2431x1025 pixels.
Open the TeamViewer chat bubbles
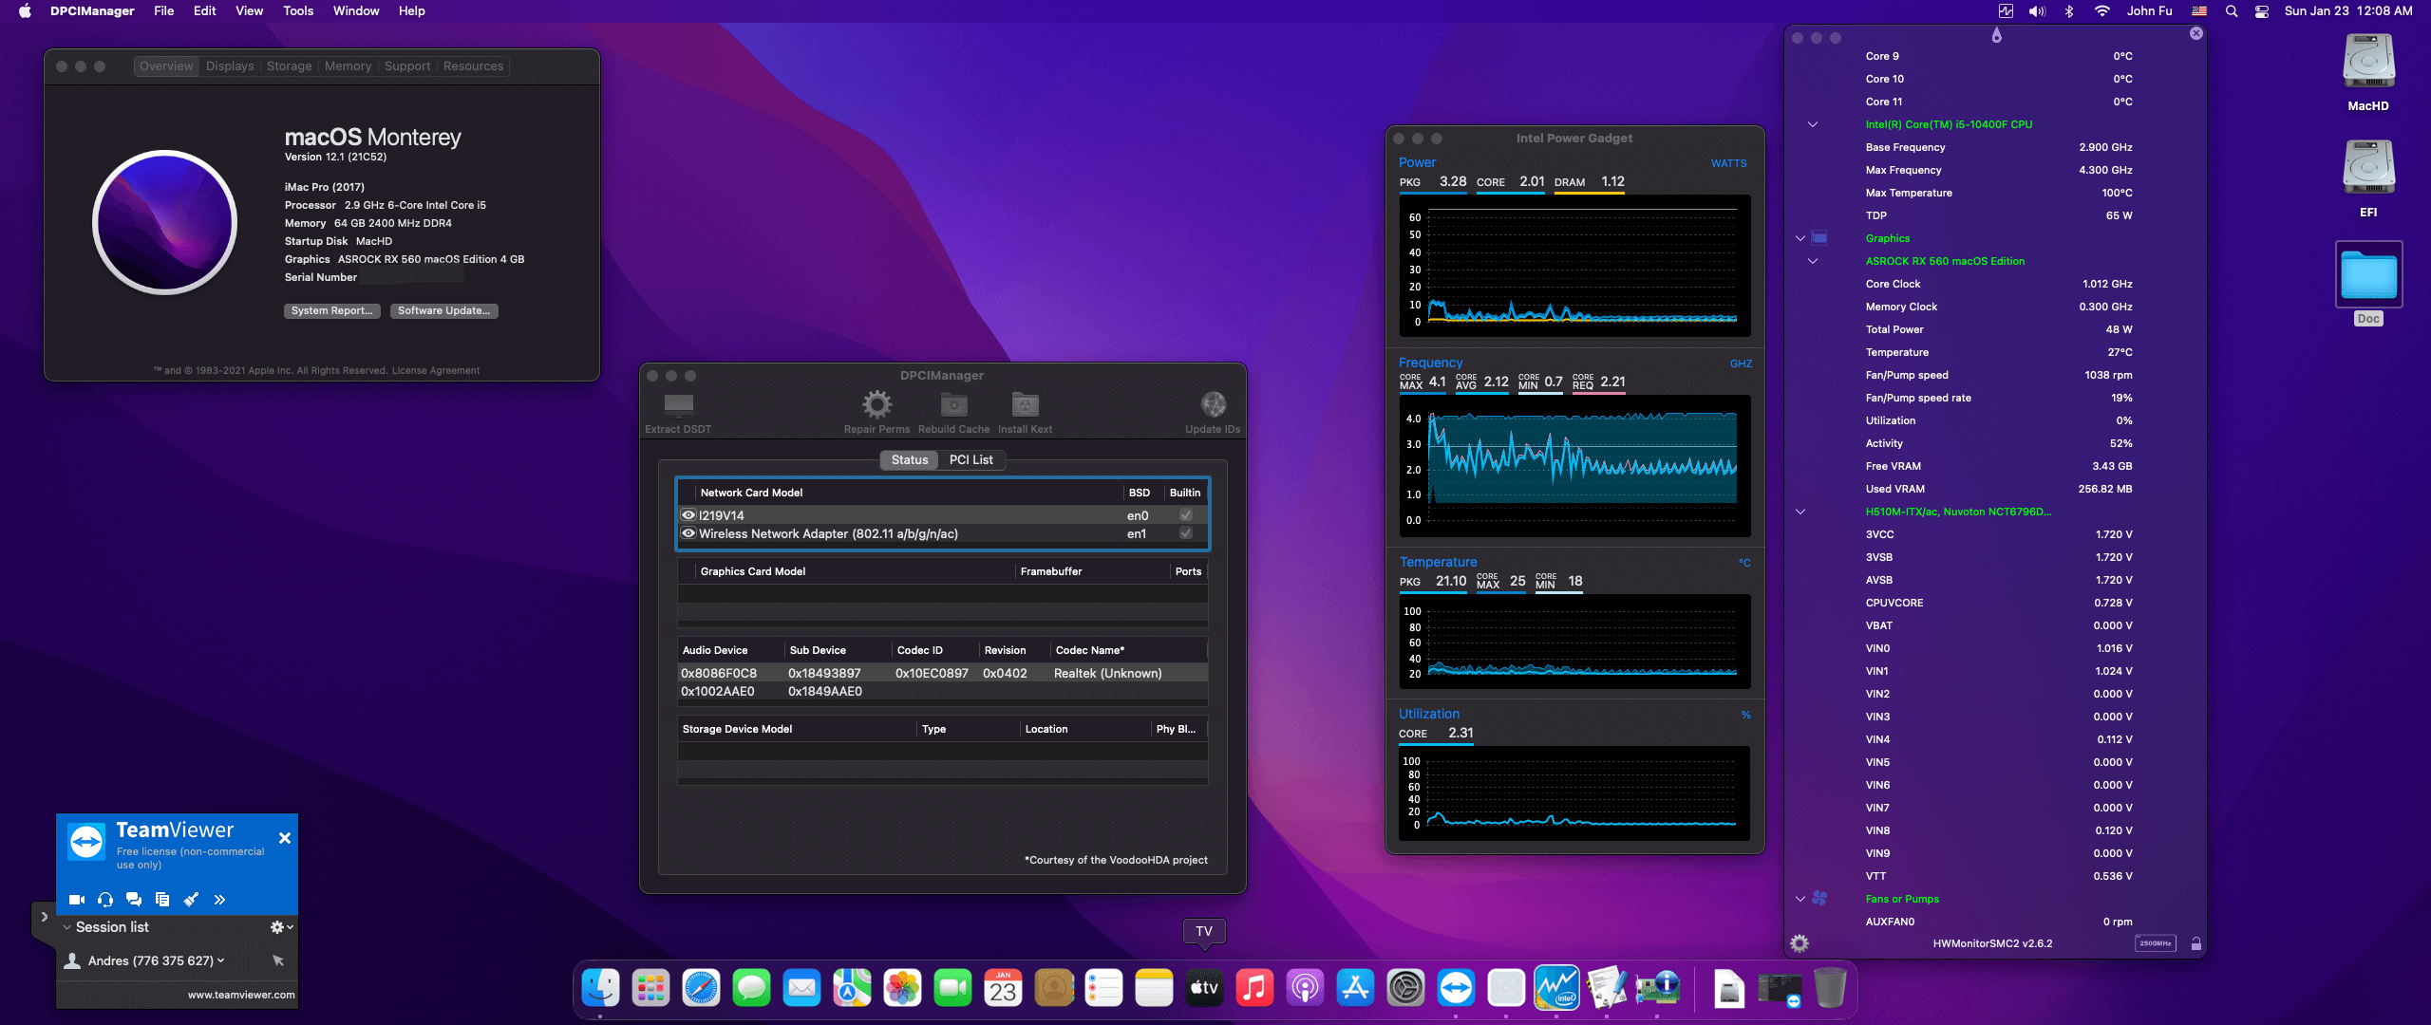tap(134, 899)
